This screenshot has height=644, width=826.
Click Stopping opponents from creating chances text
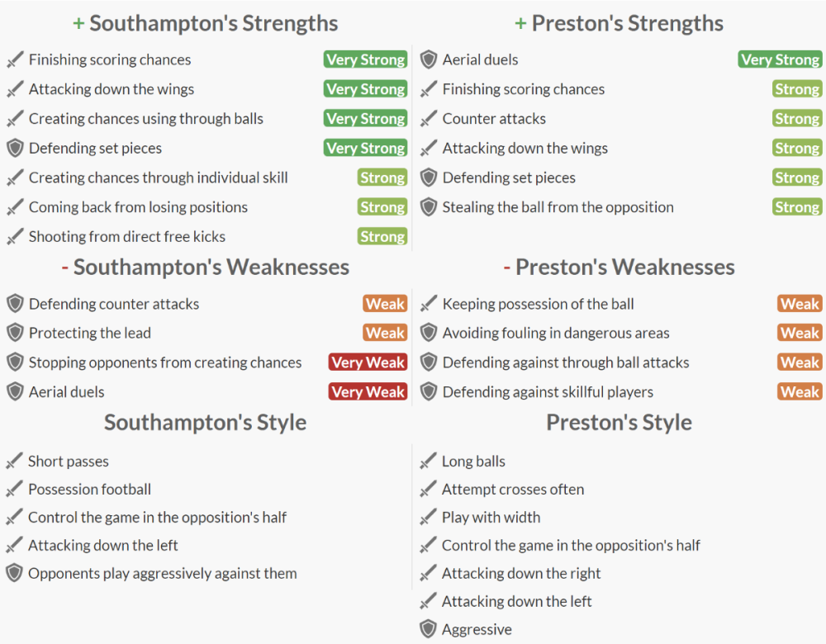pyautogui.click(x=165, y=362)
